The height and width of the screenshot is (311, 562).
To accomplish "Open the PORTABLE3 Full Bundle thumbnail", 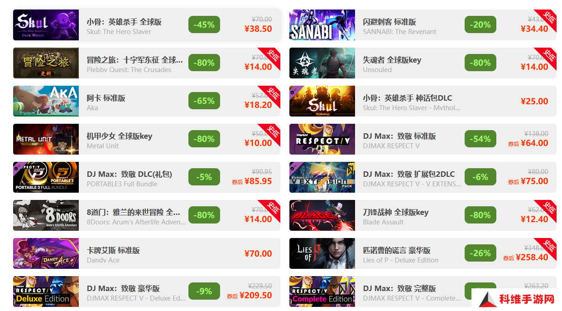I will click(46, 177).
